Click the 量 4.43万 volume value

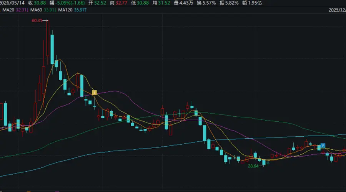click(183, 3)
